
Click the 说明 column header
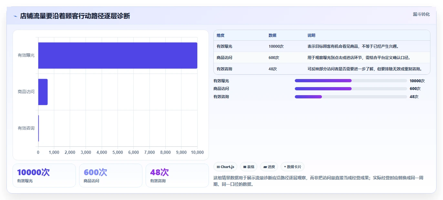pos(312,35)
